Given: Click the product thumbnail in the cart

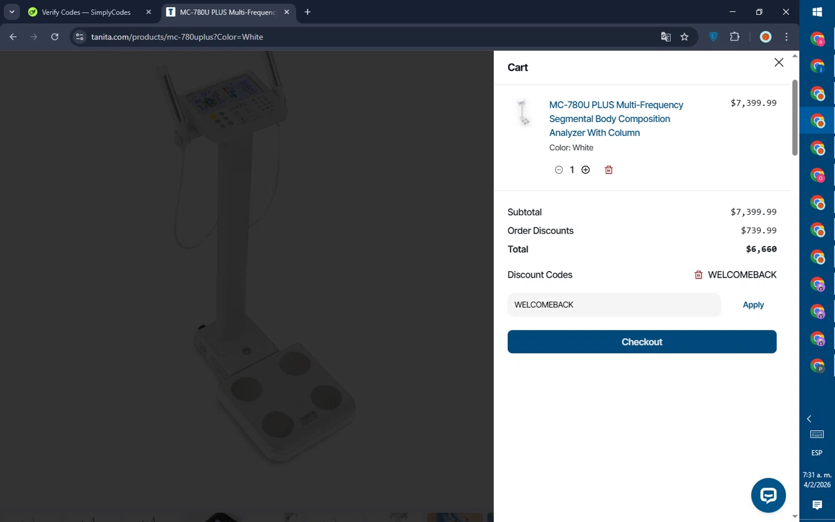Looking at the screenshot, I should [523, 113].
